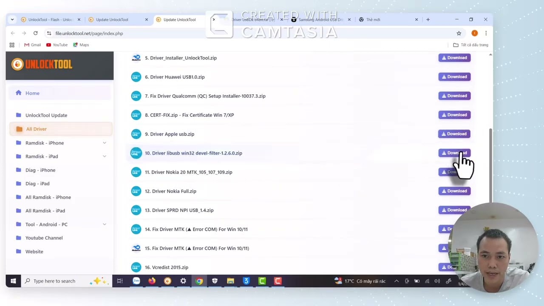Open the volume control in tray
Screen dimensions: 544x306
click(x=437, y=281)
